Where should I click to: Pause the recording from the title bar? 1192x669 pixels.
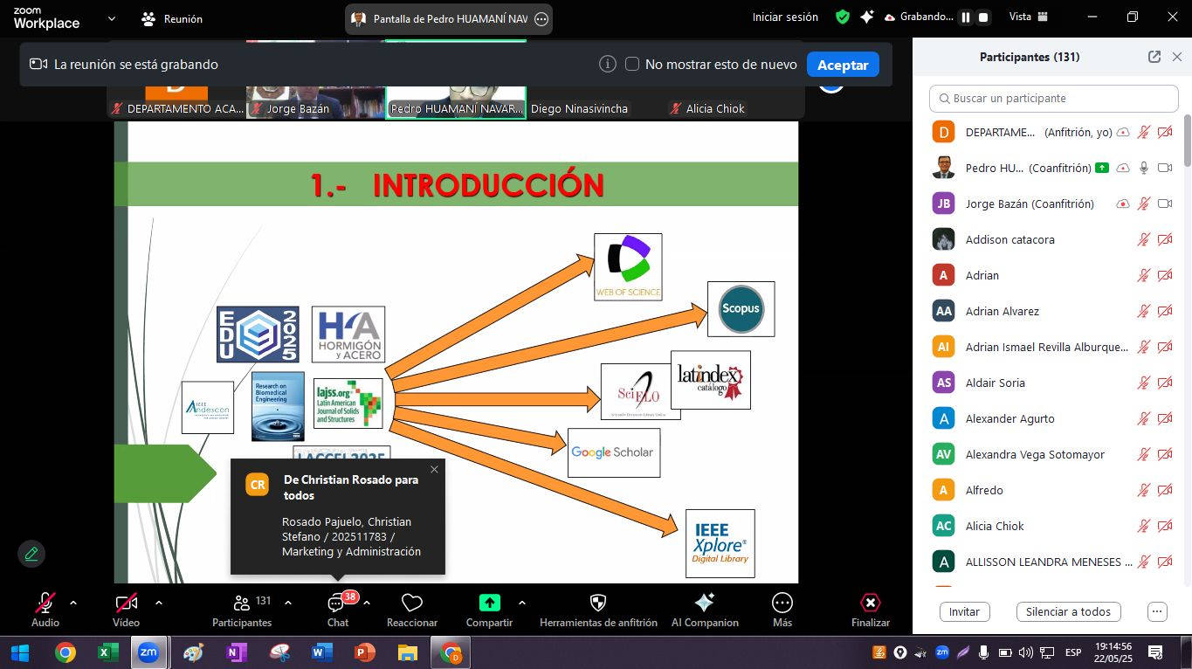(x=966, y=17)
